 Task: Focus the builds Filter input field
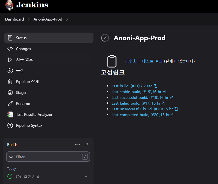tap(48, 157)
